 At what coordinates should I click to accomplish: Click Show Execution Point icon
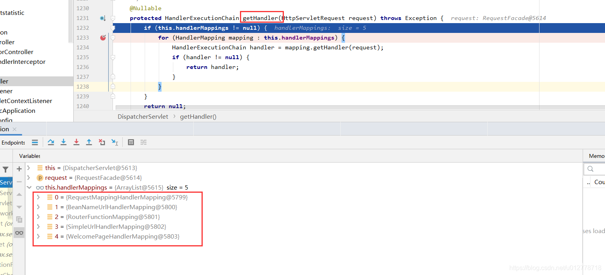35,142
